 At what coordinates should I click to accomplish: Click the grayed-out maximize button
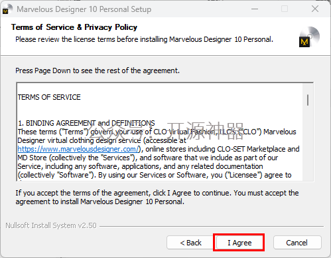[x=285, y=9]
